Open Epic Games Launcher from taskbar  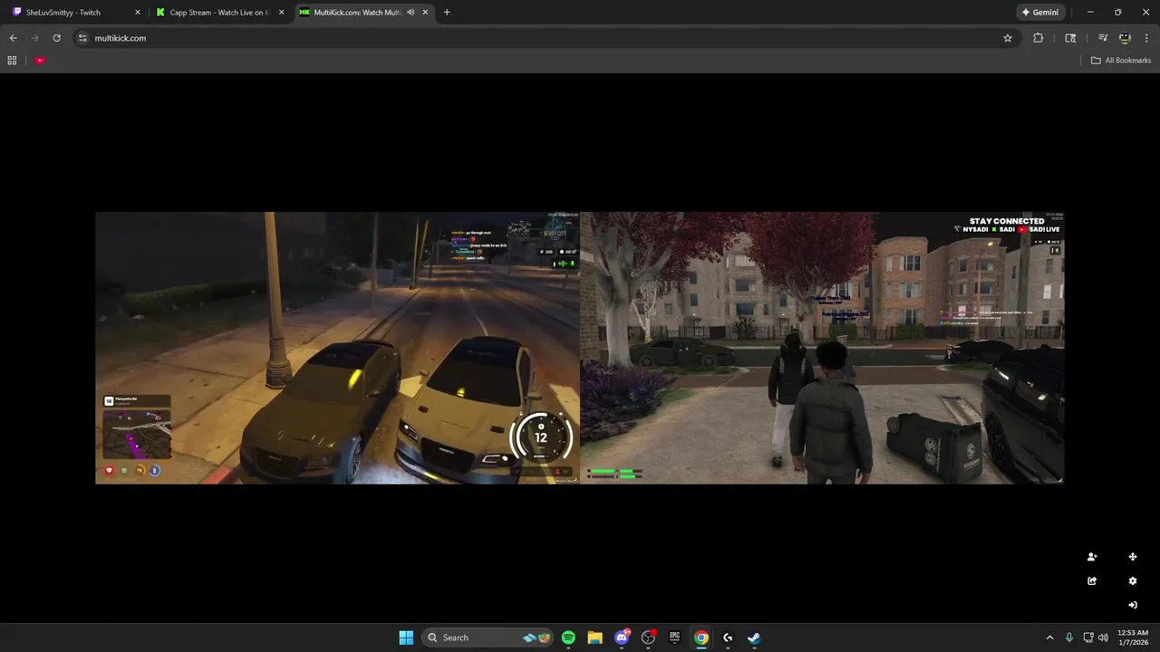click(674, 638)
